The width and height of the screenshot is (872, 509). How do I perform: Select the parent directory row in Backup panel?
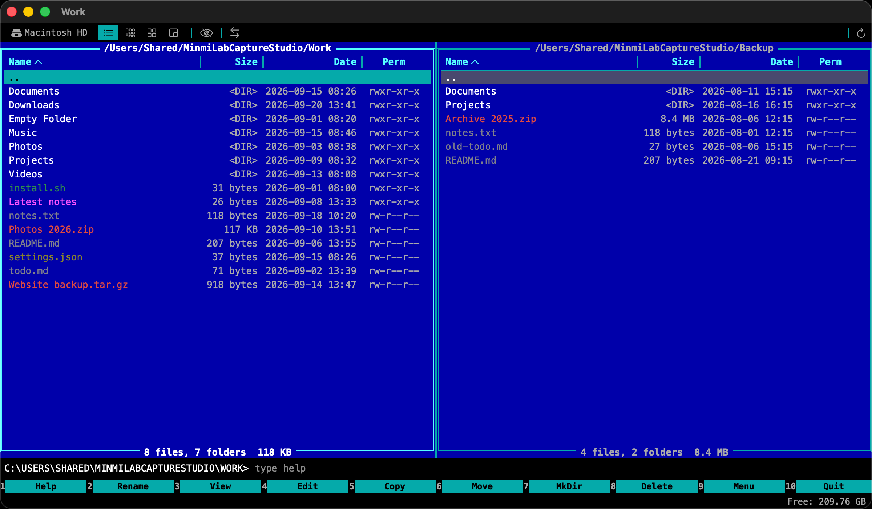[654, 77]
